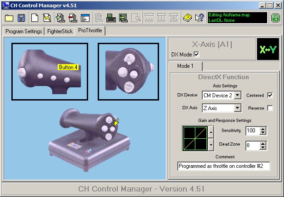Open the window layout toolbar icon
Viewport: 284px width, 197px height.
(85, 18)
